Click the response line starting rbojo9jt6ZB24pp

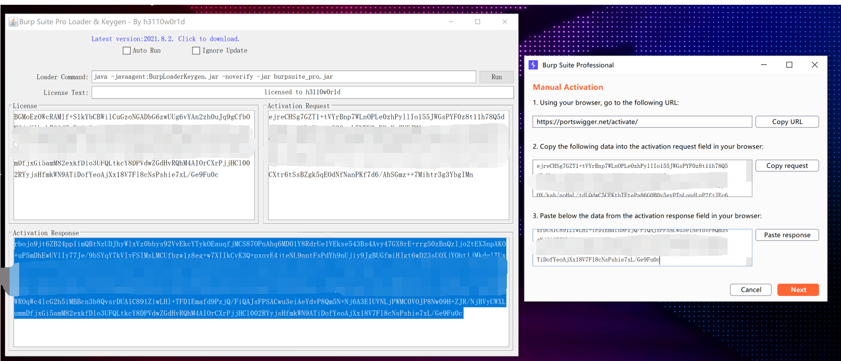pyautogui.click(x=260, y=244)
